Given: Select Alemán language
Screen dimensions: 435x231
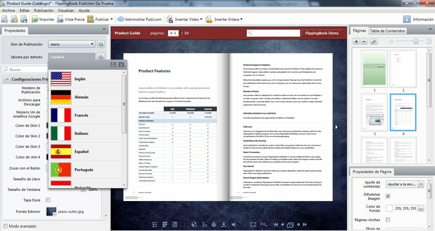Looking at the screenshot, I should coord(86,97).
